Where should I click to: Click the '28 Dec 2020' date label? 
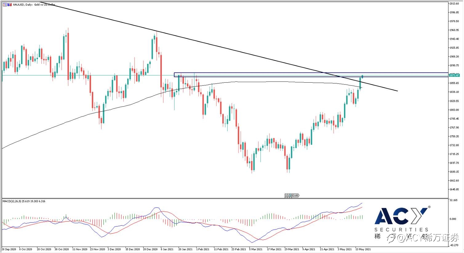(150, 249)
